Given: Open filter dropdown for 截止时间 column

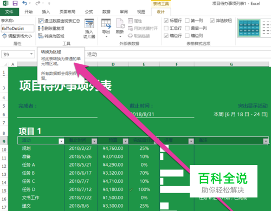Looking at the screenshot, I should tap(94, 141).
